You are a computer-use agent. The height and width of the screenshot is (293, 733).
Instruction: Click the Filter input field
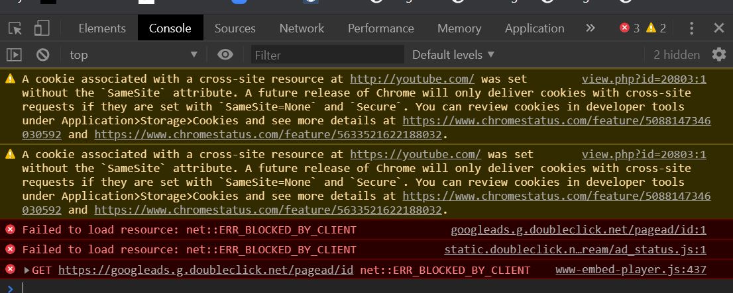(x=327, y=55)
